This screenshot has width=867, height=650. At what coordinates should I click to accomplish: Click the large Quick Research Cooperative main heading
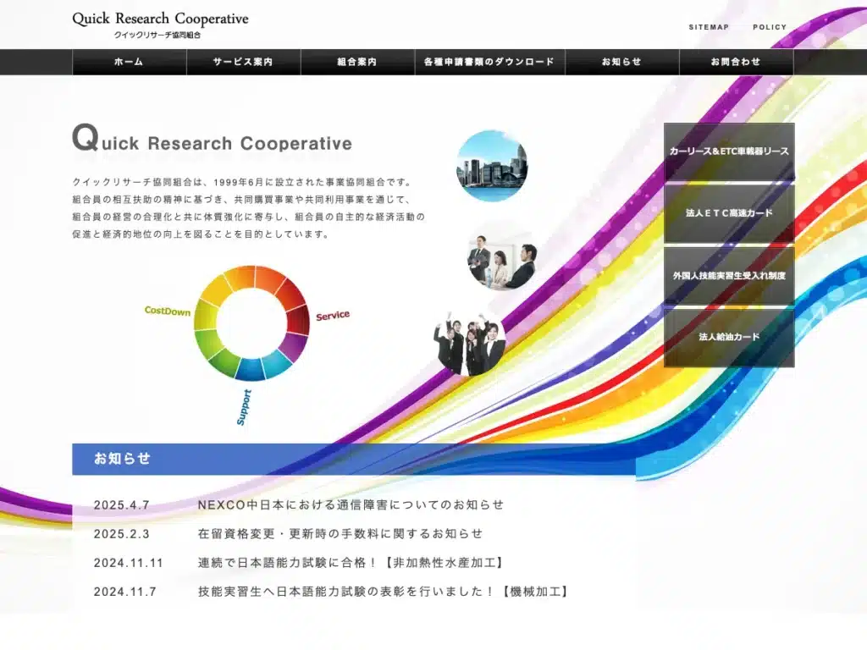tap(212, 138)
